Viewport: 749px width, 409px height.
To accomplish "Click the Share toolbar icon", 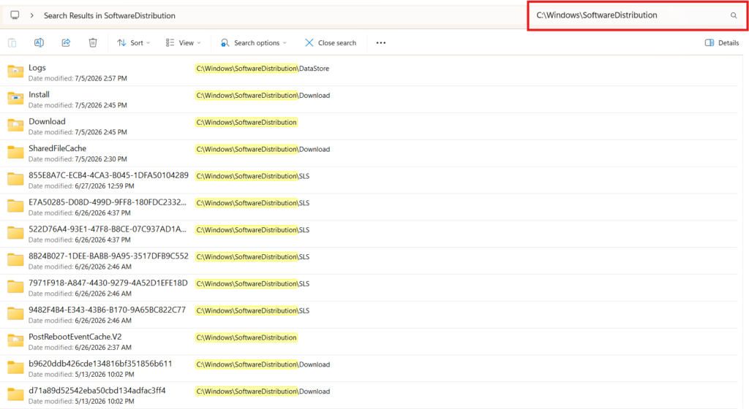I will (x=66, y=43).
